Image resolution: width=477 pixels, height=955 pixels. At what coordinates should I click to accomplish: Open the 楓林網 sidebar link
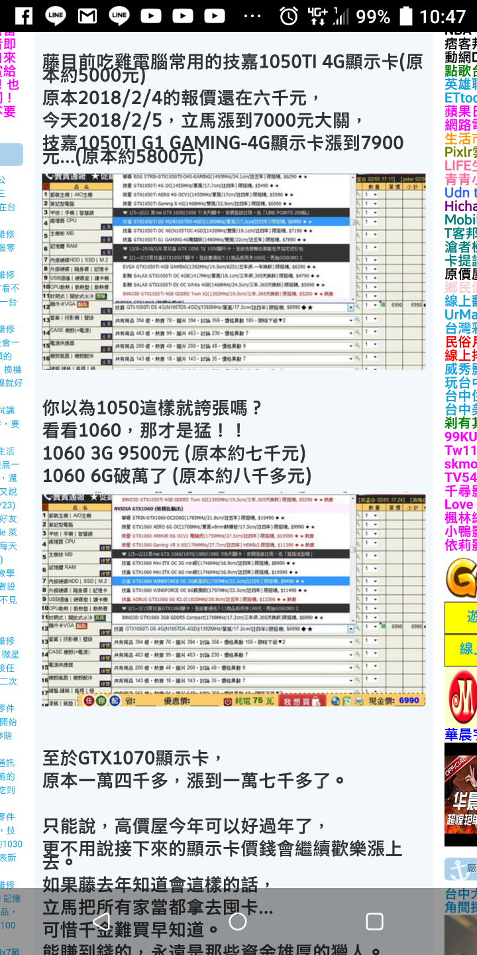[x=460, y=518]
